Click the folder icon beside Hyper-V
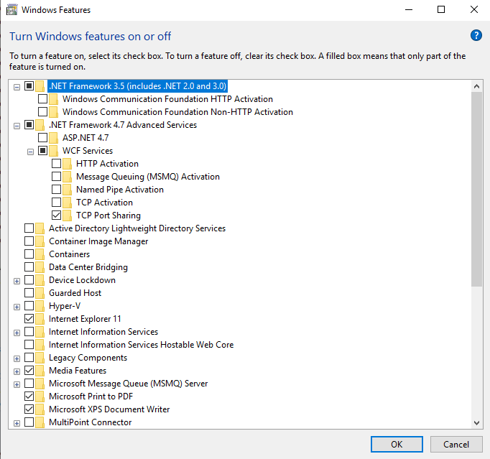The width and height of the screenshot is (490, 459). (x=40, y=306)
